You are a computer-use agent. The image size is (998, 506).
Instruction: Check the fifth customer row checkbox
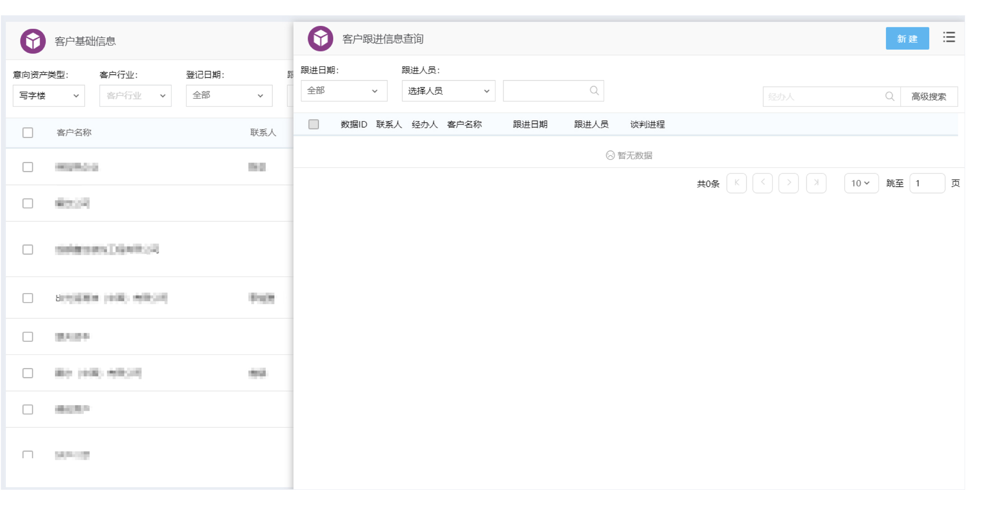pyautogui.click(x=28, y=337)
